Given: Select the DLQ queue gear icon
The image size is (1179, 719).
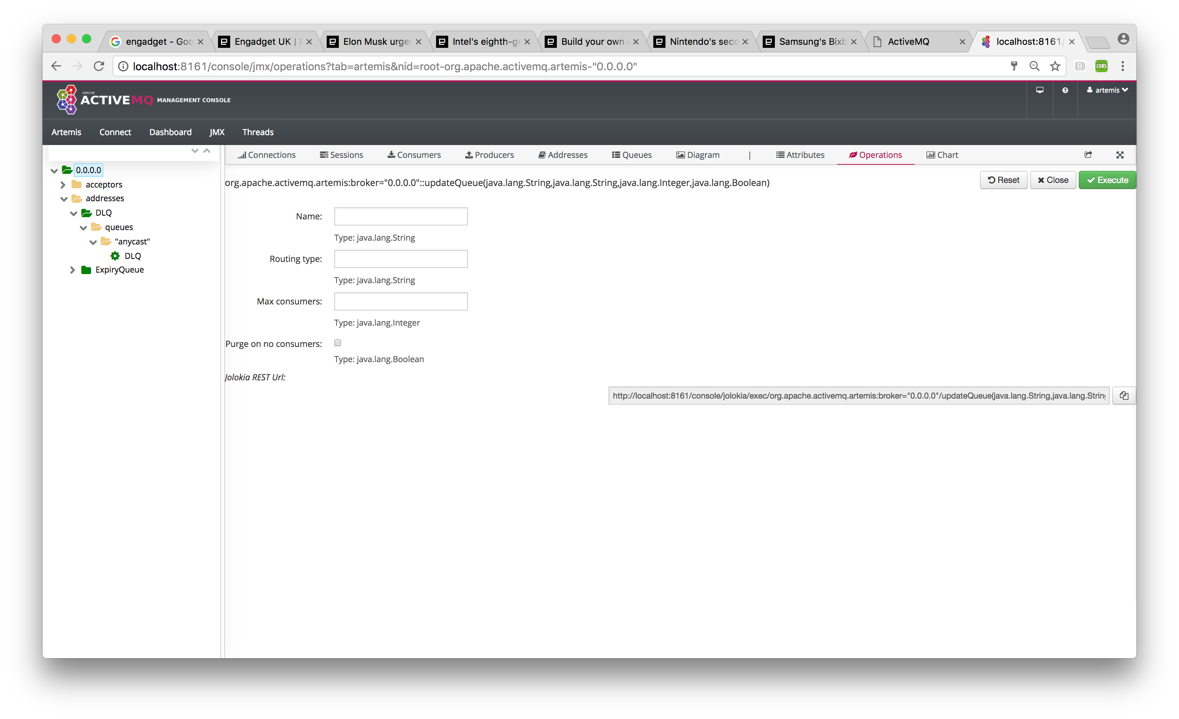Looking at the screenshot, I should pyautogui.click(x=115, y=256).
